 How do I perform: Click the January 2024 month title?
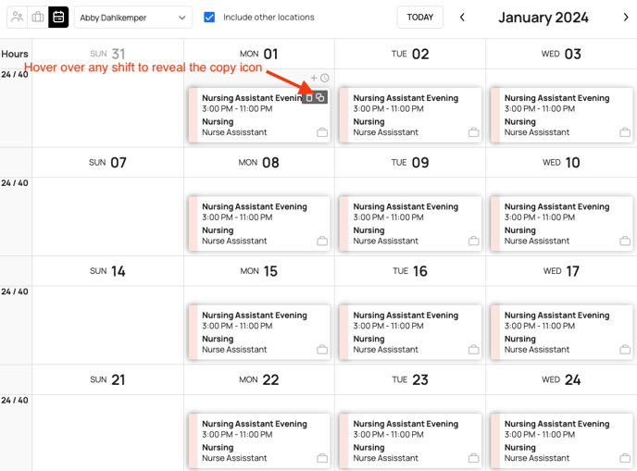pyautogui.click(x=543, y=17)
